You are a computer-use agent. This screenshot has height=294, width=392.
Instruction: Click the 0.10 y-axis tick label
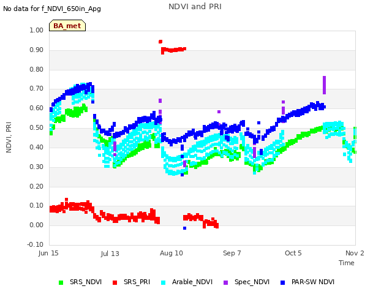tap(37, 206)
